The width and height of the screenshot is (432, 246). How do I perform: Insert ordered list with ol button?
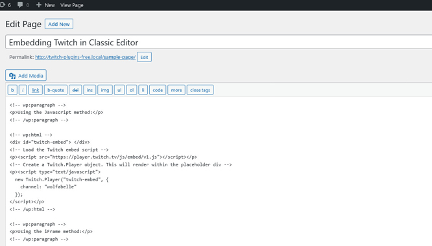click(132, 90)
